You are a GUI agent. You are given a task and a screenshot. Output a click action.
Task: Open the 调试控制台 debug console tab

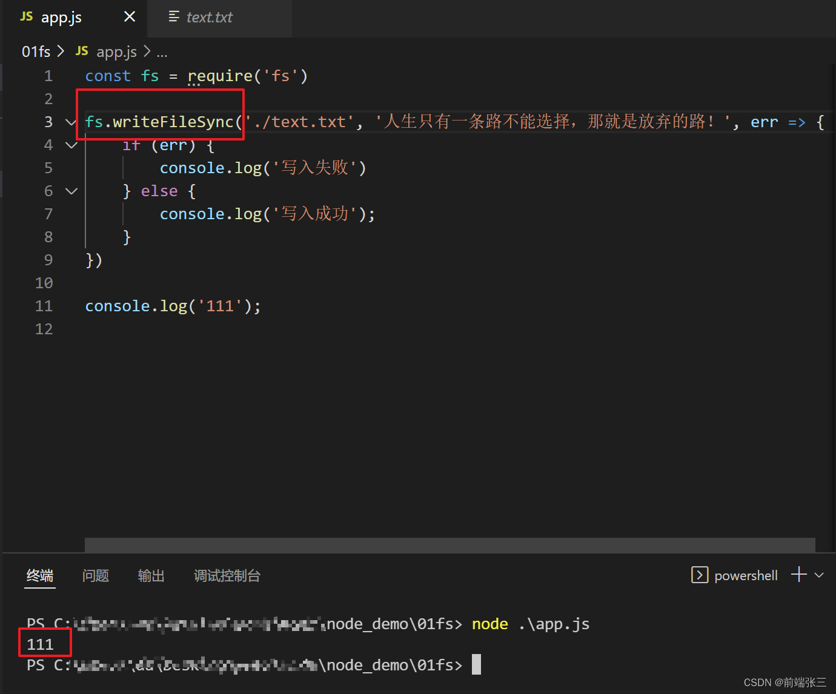click(x=227, y=575)
